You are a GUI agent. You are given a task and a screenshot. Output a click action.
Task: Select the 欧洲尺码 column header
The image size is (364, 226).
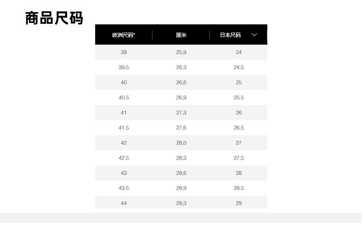[x=124, y=35]
